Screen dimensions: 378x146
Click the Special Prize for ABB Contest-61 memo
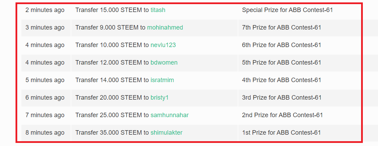coord(287,10)
